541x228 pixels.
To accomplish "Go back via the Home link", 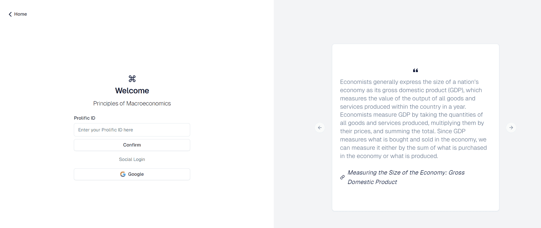I will 20,14.
